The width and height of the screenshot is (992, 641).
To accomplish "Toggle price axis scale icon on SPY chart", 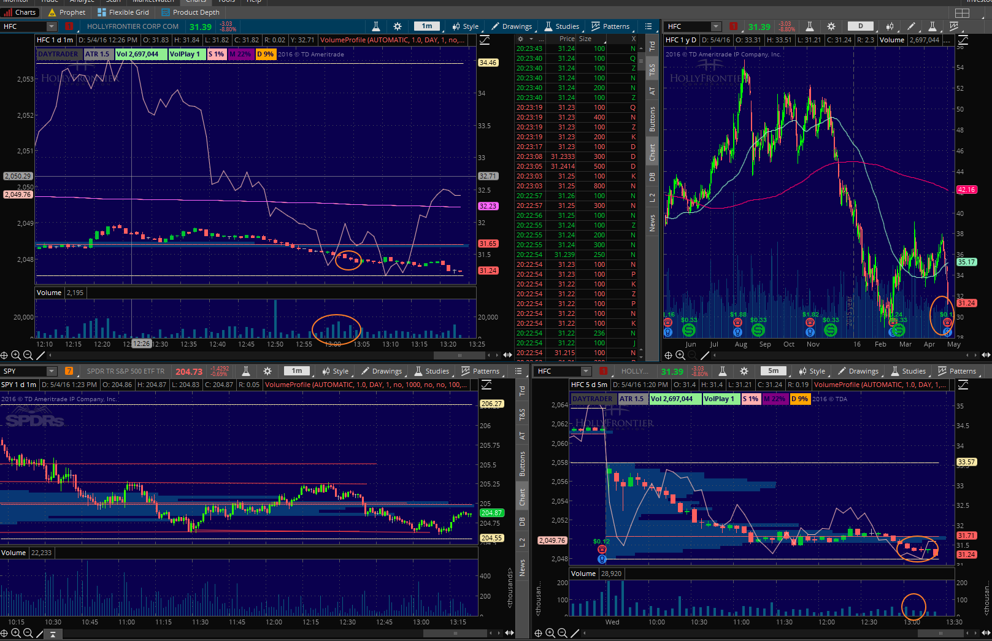I will (486, 385).
